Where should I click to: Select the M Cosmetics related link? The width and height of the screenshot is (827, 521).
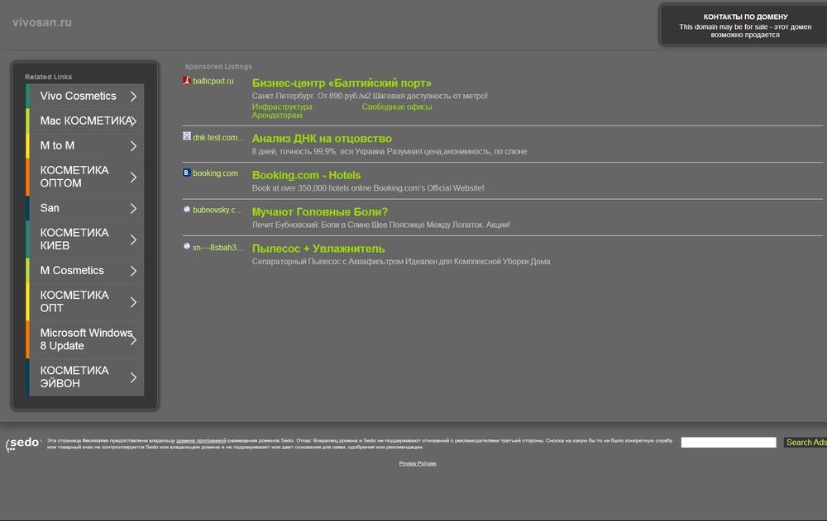pyautogui.click(x=85, y=270)
